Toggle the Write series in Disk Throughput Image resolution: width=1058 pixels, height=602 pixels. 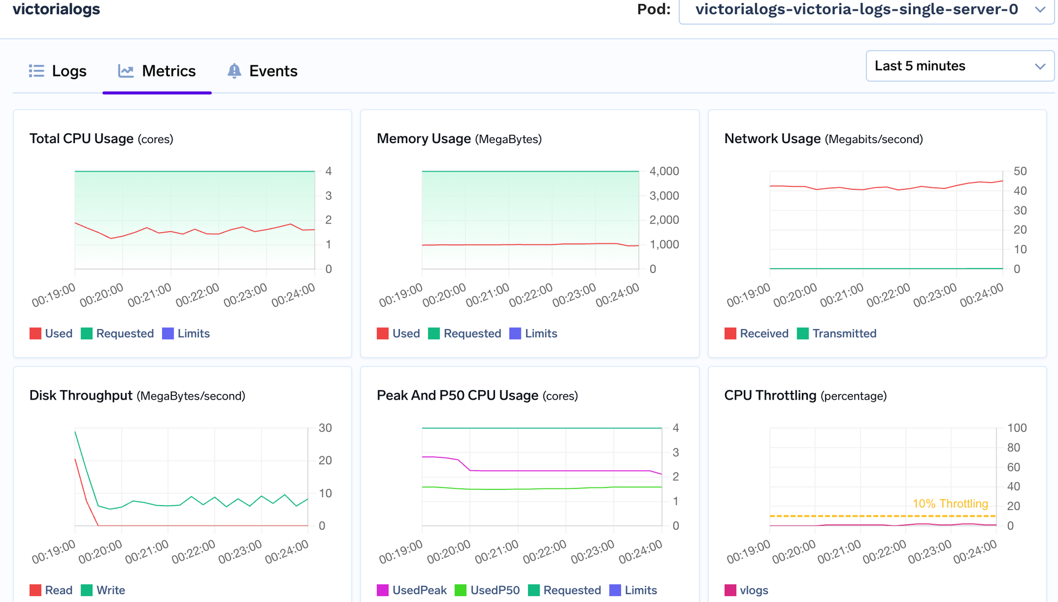(x=87, y=590)
